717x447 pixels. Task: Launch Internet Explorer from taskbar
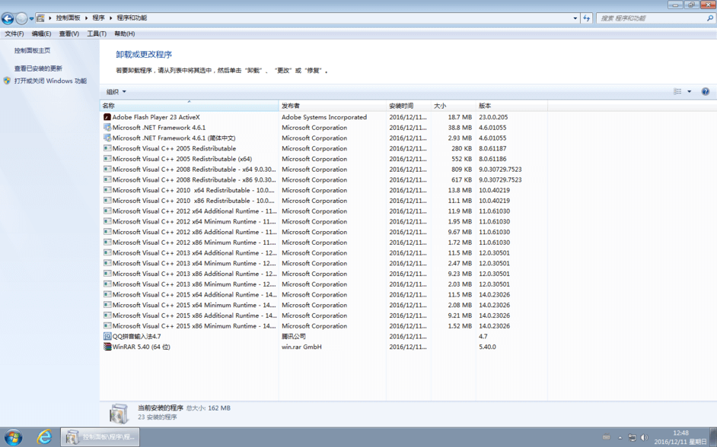(44, 437)
